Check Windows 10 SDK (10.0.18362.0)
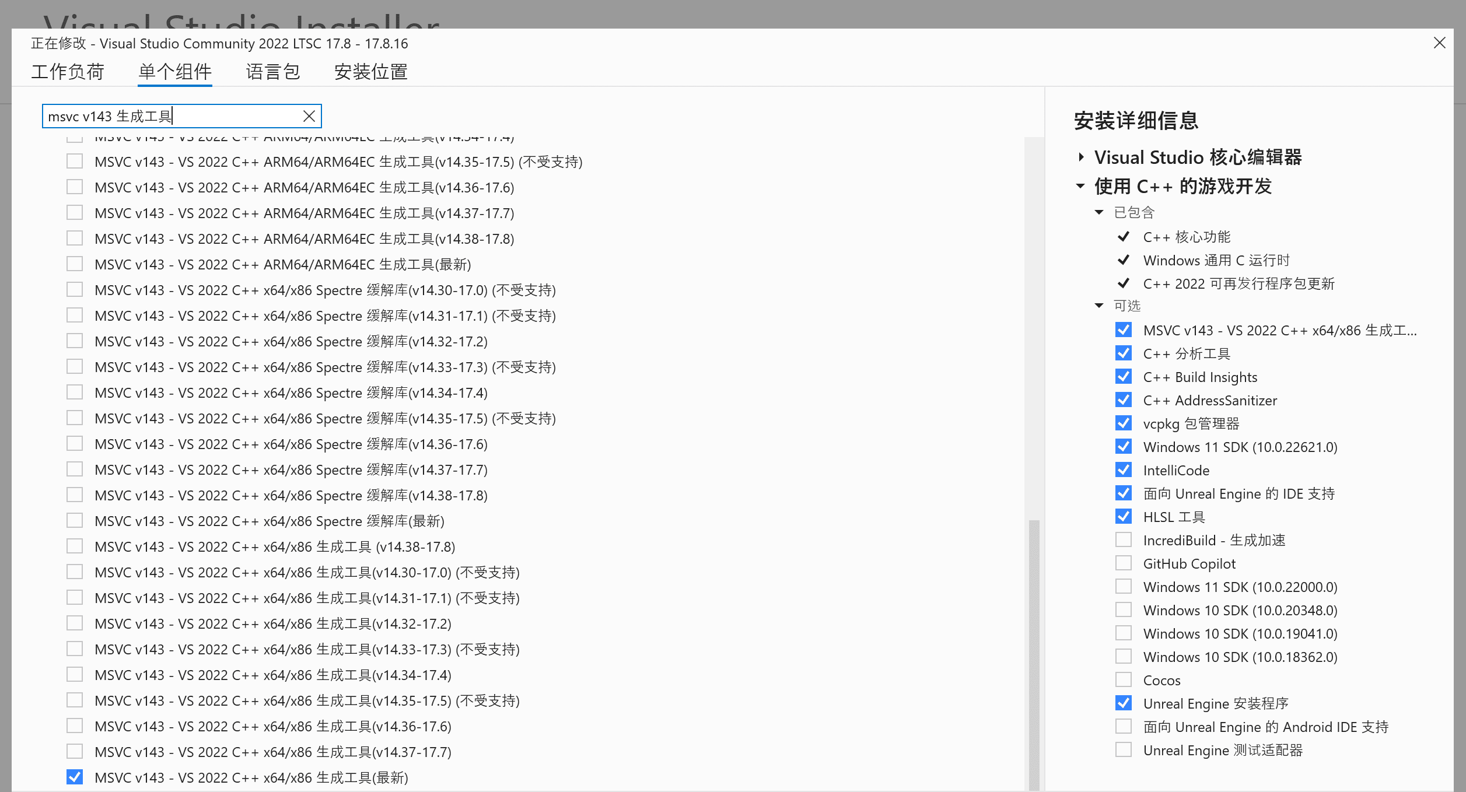This screenshot has width=1466, height=792. click(x=1123, y=656)
